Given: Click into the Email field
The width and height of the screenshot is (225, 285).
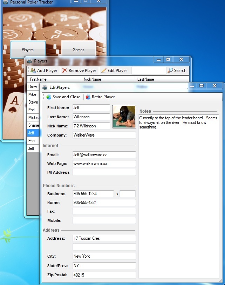Looking at the screenshot, I should point(104,155).
